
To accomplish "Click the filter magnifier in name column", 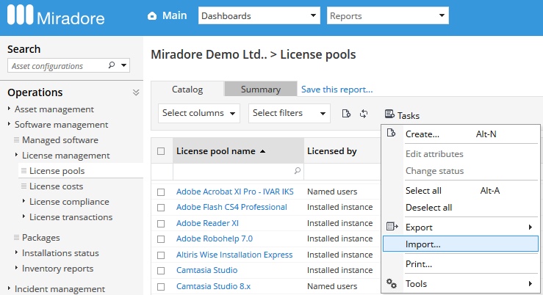I will [x=297, y=170].
